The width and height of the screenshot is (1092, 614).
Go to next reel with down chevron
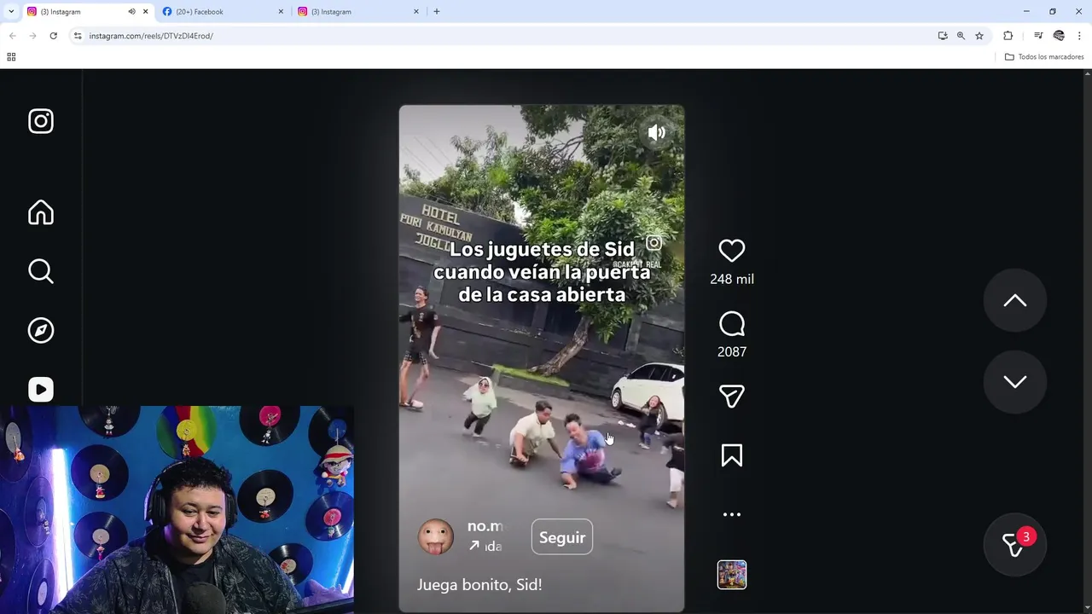[x=1015, y=381]
